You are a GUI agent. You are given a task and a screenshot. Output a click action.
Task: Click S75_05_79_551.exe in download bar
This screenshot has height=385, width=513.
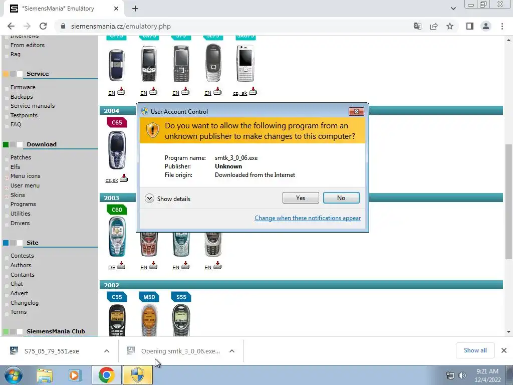(52, 351)
